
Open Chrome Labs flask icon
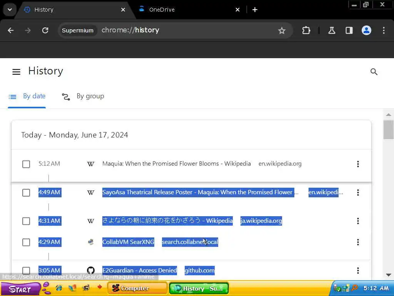pos(332,30)
